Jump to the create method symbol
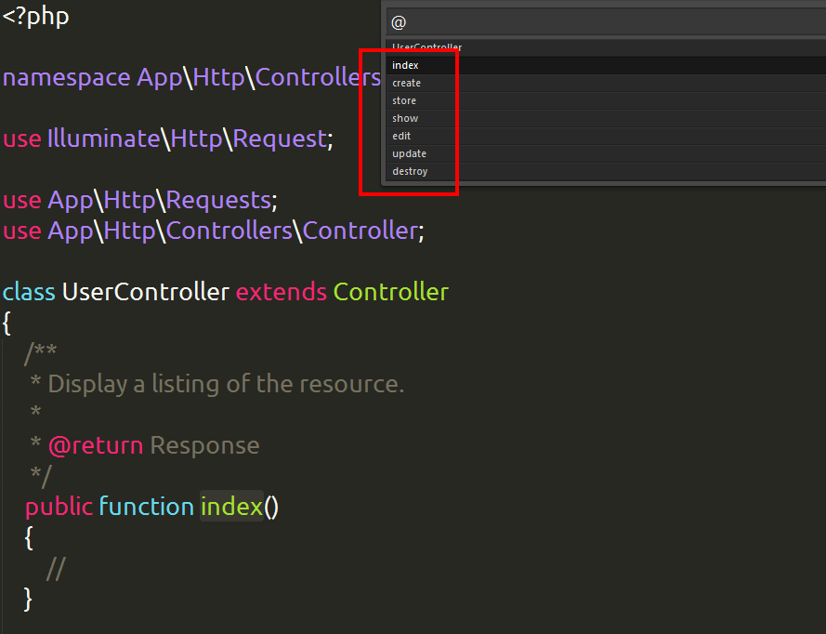Image resolution: width=826 pixels, height=634 pixels. pos(406,83)
